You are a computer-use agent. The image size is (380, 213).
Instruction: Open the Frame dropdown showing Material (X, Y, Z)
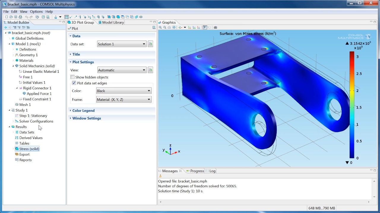click(124, 100)
